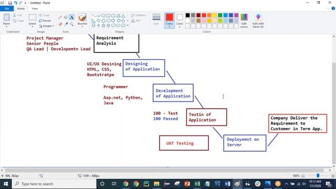Choose the Triangle shape
This screenshot has height=189, width=336.
(123, 16)
